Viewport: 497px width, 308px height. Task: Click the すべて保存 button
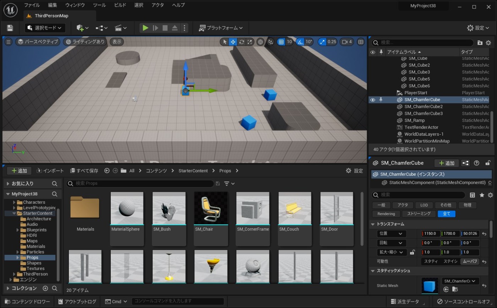coord(84,171)
